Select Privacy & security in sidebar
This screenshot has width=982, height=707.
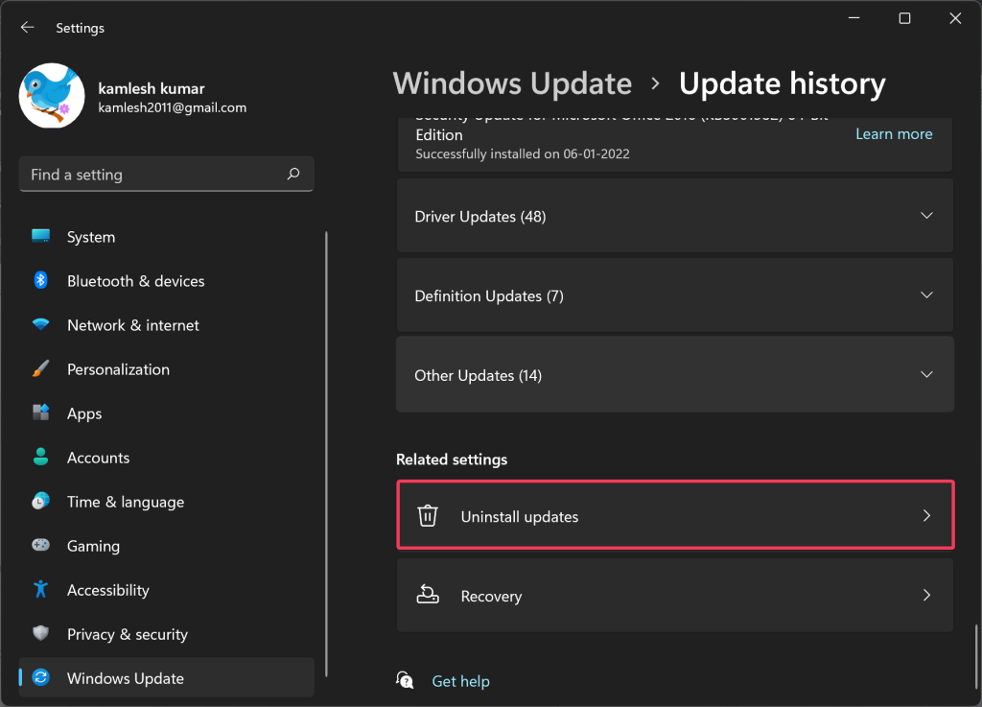(166, 634)
